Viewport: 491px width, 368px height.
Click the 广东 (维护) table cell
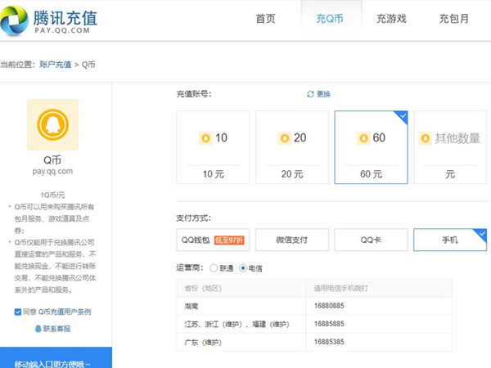241,343
